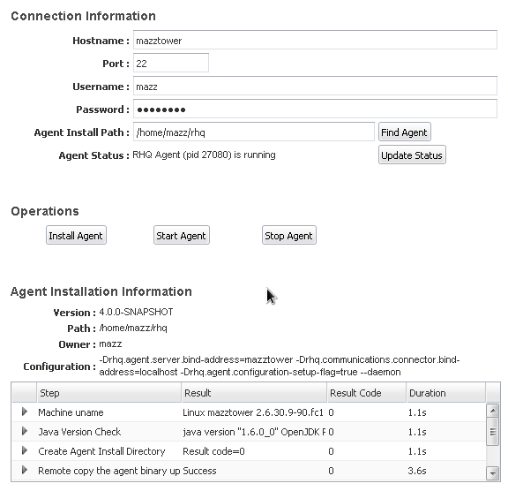508x491 pixels.
Task: Click the Owner value mazz
Action: point(110,344)
